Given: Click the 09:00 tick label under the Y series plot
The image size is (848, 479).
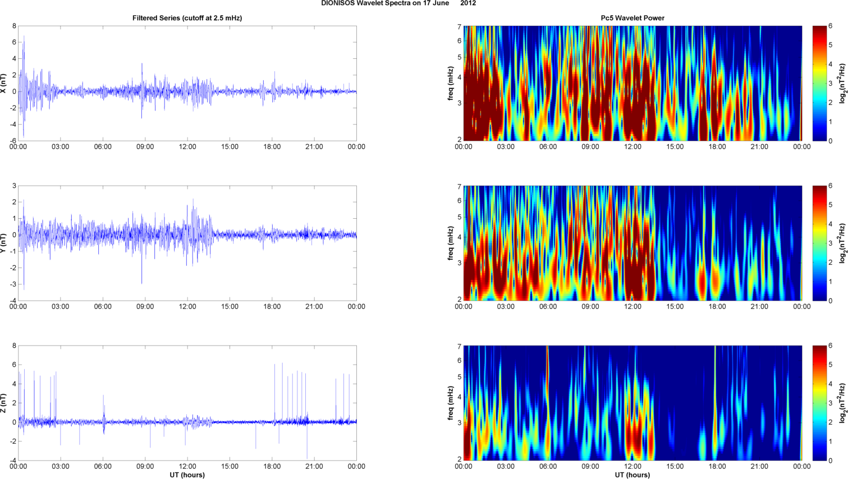Looking at the screenshot, I should tap(145, 307).
